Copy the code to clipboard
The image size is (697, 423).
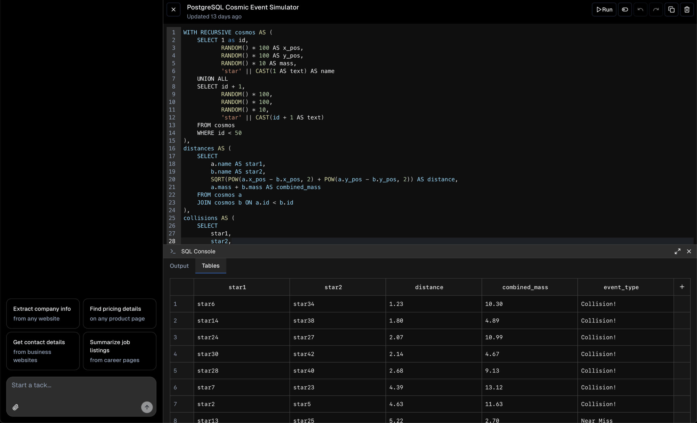click(x=671, y=10)
